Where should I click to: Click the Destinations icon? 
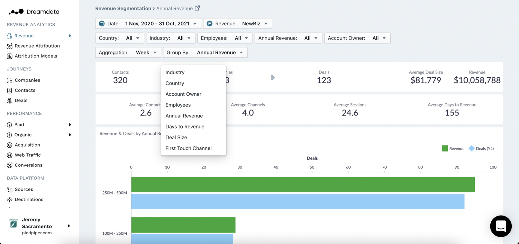pyautogui.click(x=9, y=199)
